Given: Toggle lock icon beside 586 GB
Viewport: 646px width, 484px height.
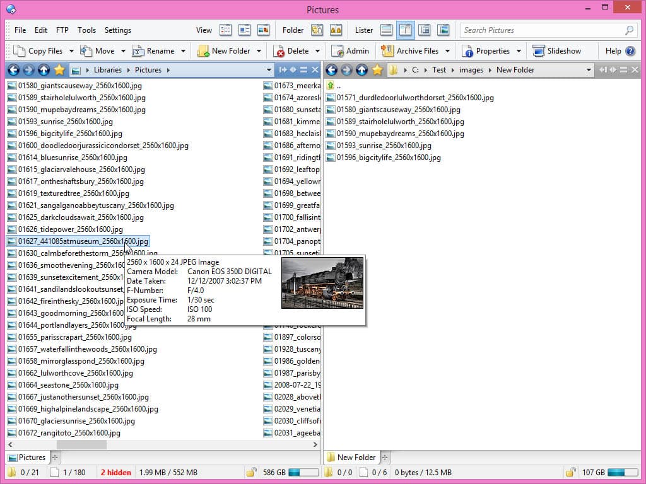Looking at the screenshot, I should 251,472.
